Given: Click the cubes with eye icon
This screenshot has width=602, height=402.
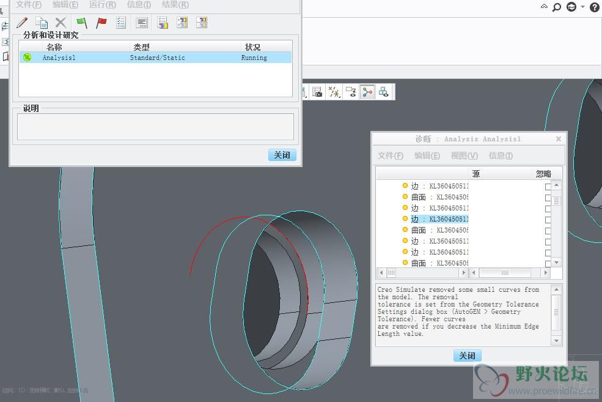Looking at the screenshot, I should 384,92.
